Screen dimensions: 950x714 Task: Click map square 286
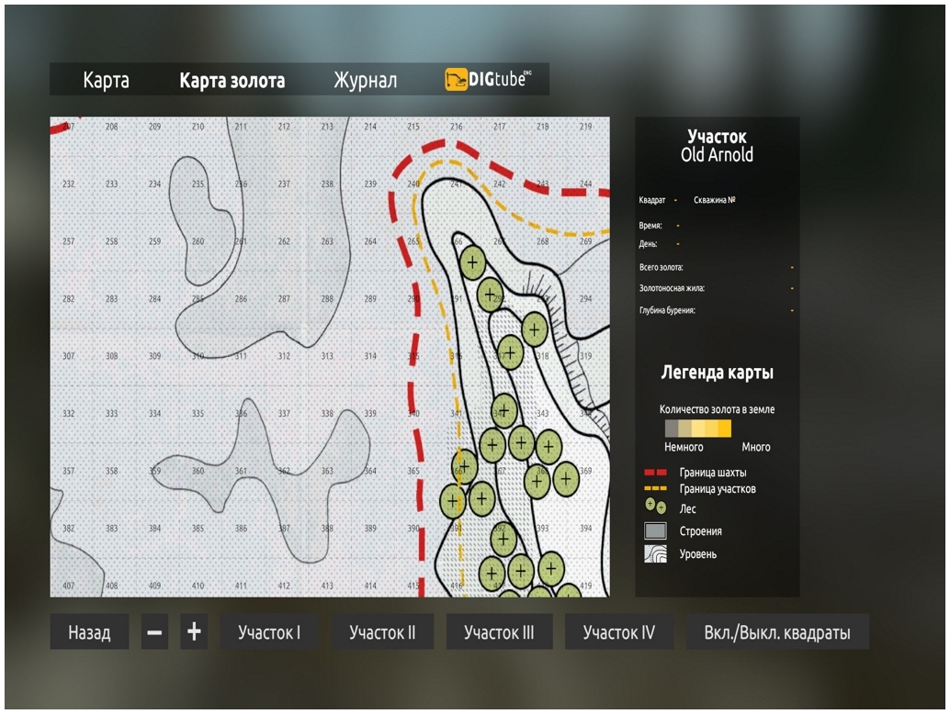[241, 299]
